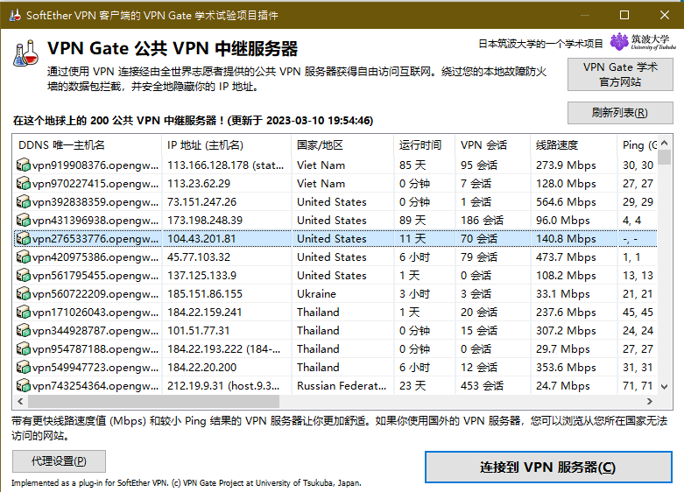Click the 353.6 Mbps speed cell
The image size is (684, 492).
tap(566, 368)
